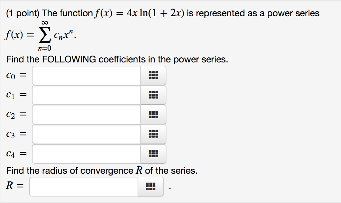
Task: Click inside the c1 answer field
Action: click(x=87, y=95)
